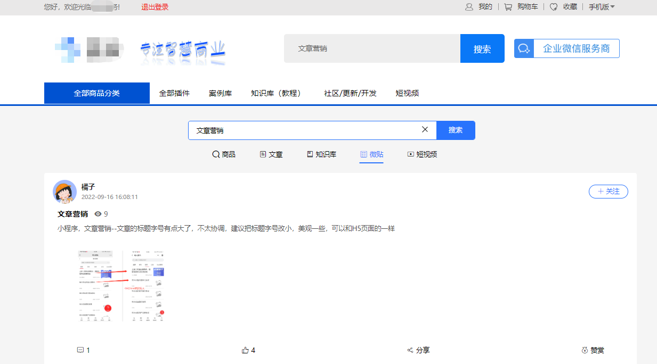The height and width of the screenshot is (364, 657).
Task: Open the 全部商品分类 category menu
Action: (x=96, y=93)
